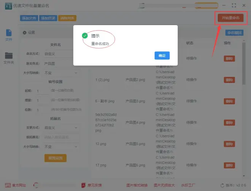Click the version refresh icon

[x=222, y=185]
